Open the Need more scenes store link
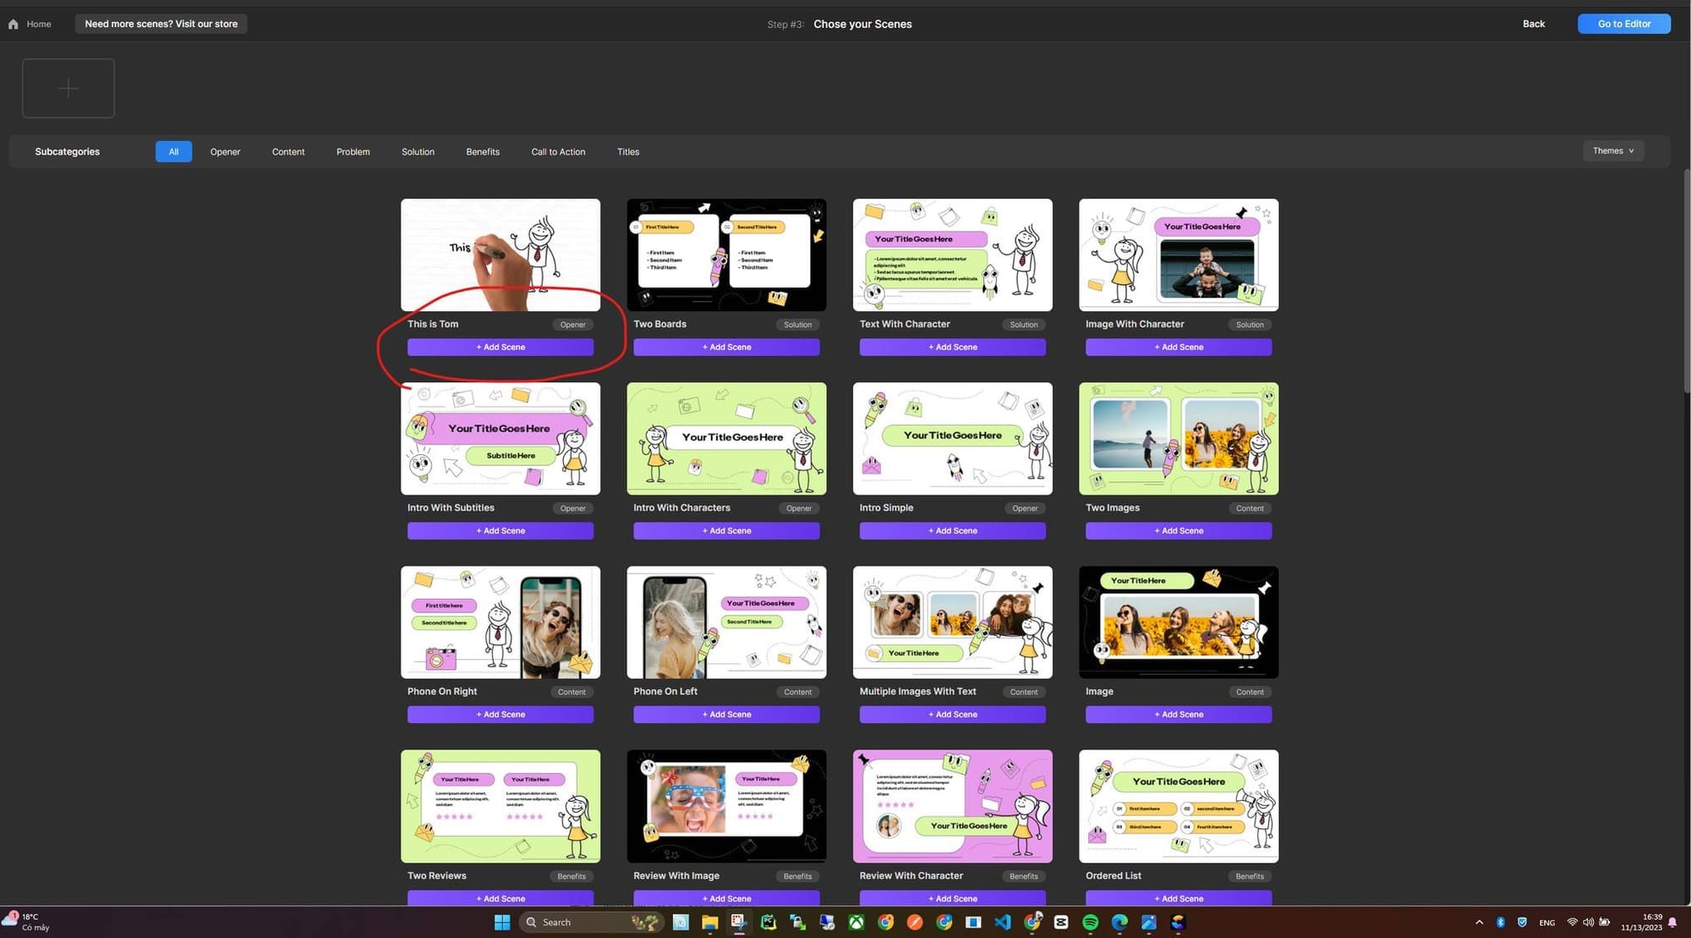This screenshot has width=1691, height=938. pos(161,24)
